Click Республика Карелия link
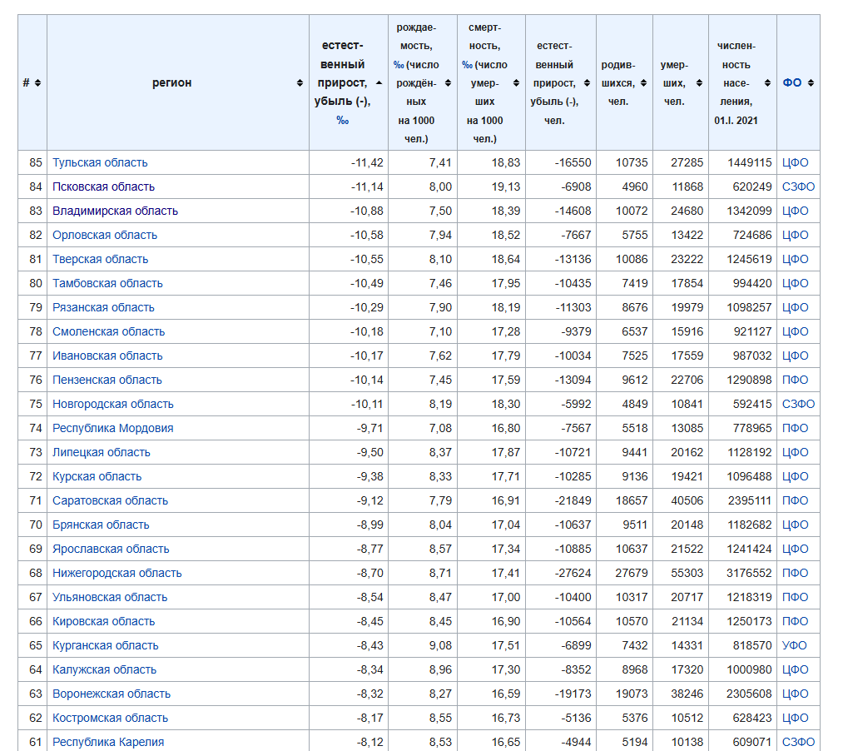The width and height of the screenshot is (848, 751). click(108, 742)
